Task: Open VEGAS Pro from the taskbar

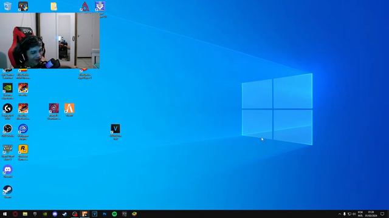Action: [95, 214]
